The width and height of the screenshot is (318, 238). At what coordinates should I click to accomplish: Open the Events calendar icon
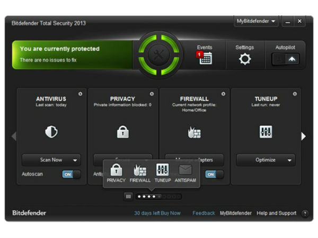pos(206,58)
